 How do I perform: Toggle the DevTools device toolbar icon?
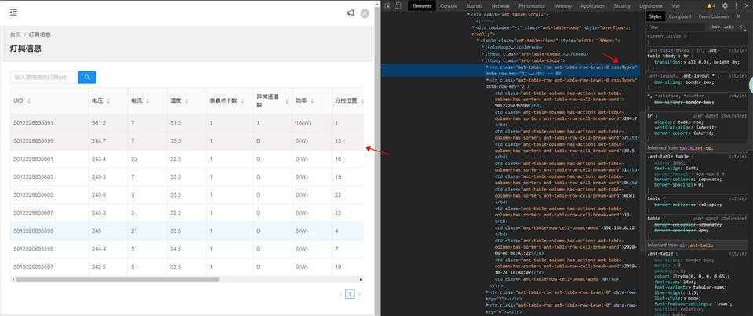(398, 5)
